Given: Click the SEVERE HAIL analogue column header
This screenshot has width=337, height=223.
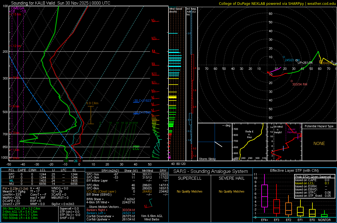Looking at the screenshot, I should (231, 178).
